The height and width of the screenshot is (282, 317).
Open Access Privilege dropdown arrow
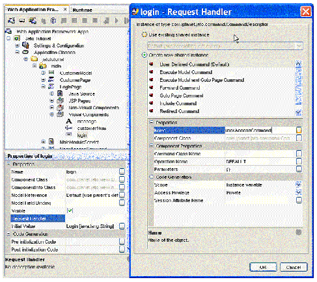tap(299, 192)
